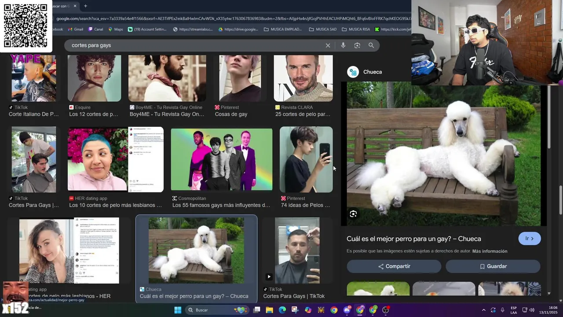Open Task View from the taskbar
The width and height of the screenshot is (563, 317).
coord(256,310)
